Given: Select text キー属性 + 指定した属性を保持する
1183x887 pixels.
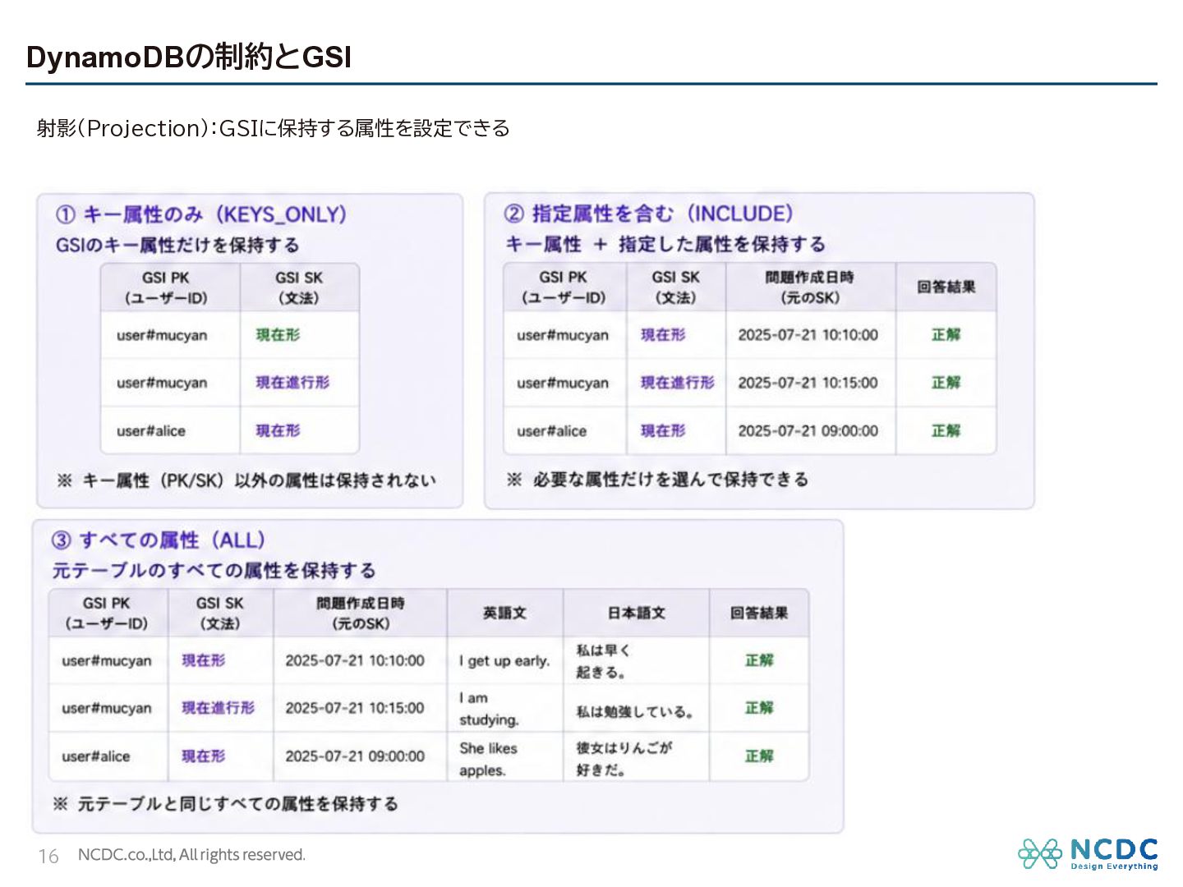Looking at the screenshot, I should tap(665, 244).
